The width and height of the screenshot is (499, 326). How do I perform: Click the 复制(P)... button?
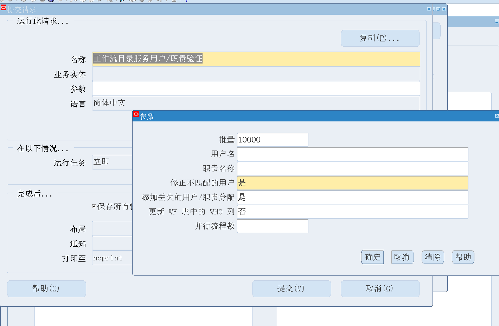(380, 38)
